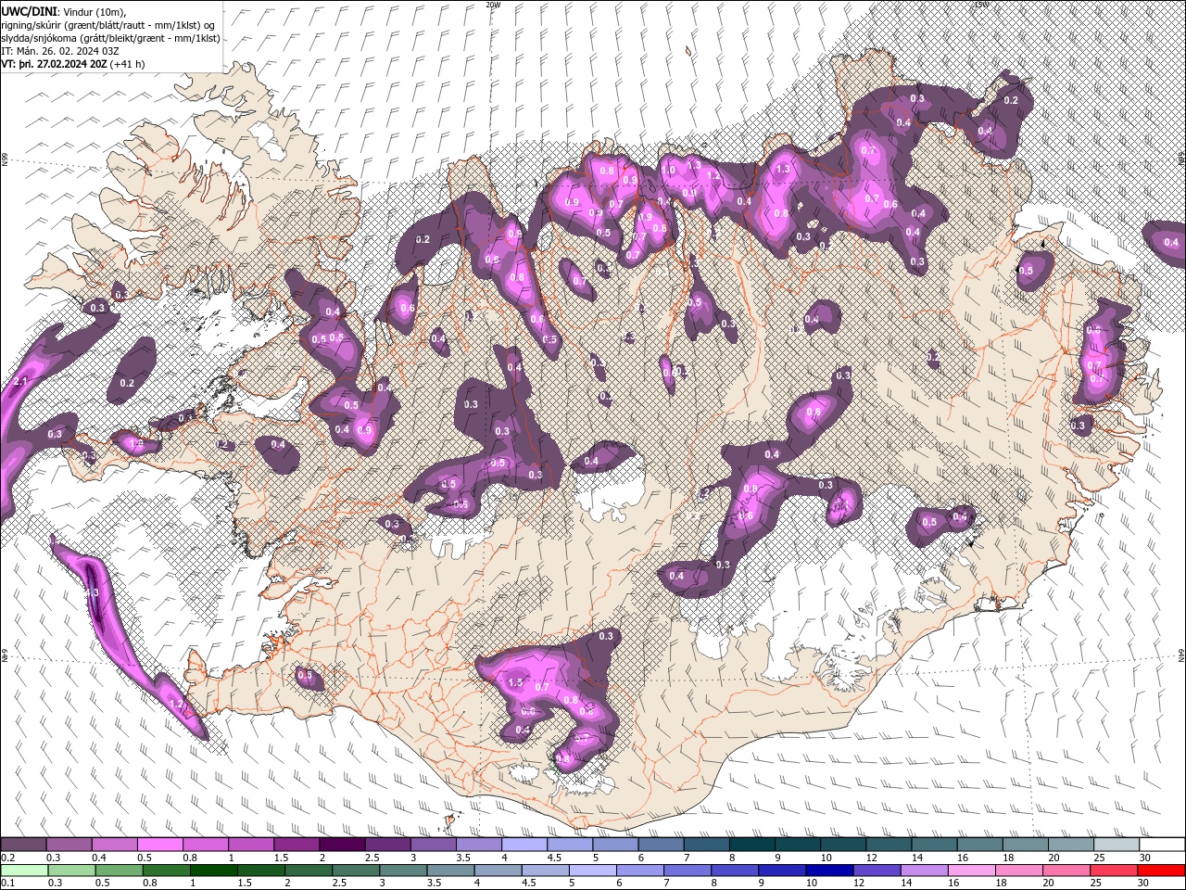Select the '(+41 h)' forecast offset text

click(127, 64)
